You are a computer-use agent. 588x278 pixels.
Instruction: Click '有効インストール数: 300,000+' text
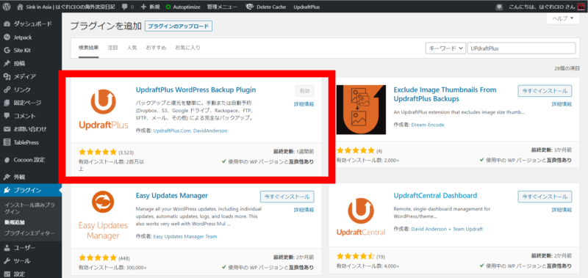[112, 268]
